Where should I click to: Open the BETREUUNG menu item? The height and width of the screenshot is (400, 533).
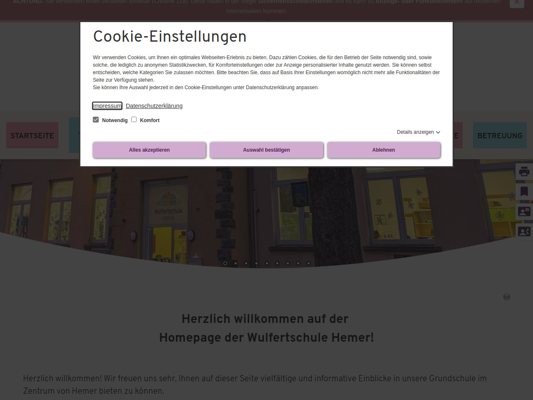pos(500,135)
